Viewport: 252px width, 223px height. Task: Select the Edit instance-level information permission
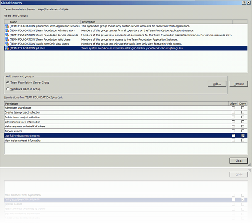pos(126,122)
